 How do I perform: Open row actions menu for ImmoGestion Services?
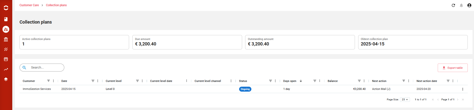[462, 89]
